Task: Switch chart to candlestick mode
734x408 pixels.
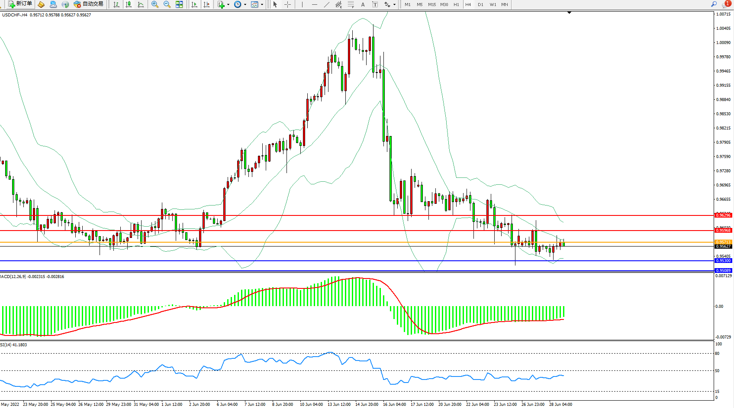Action: pos(129,4)
